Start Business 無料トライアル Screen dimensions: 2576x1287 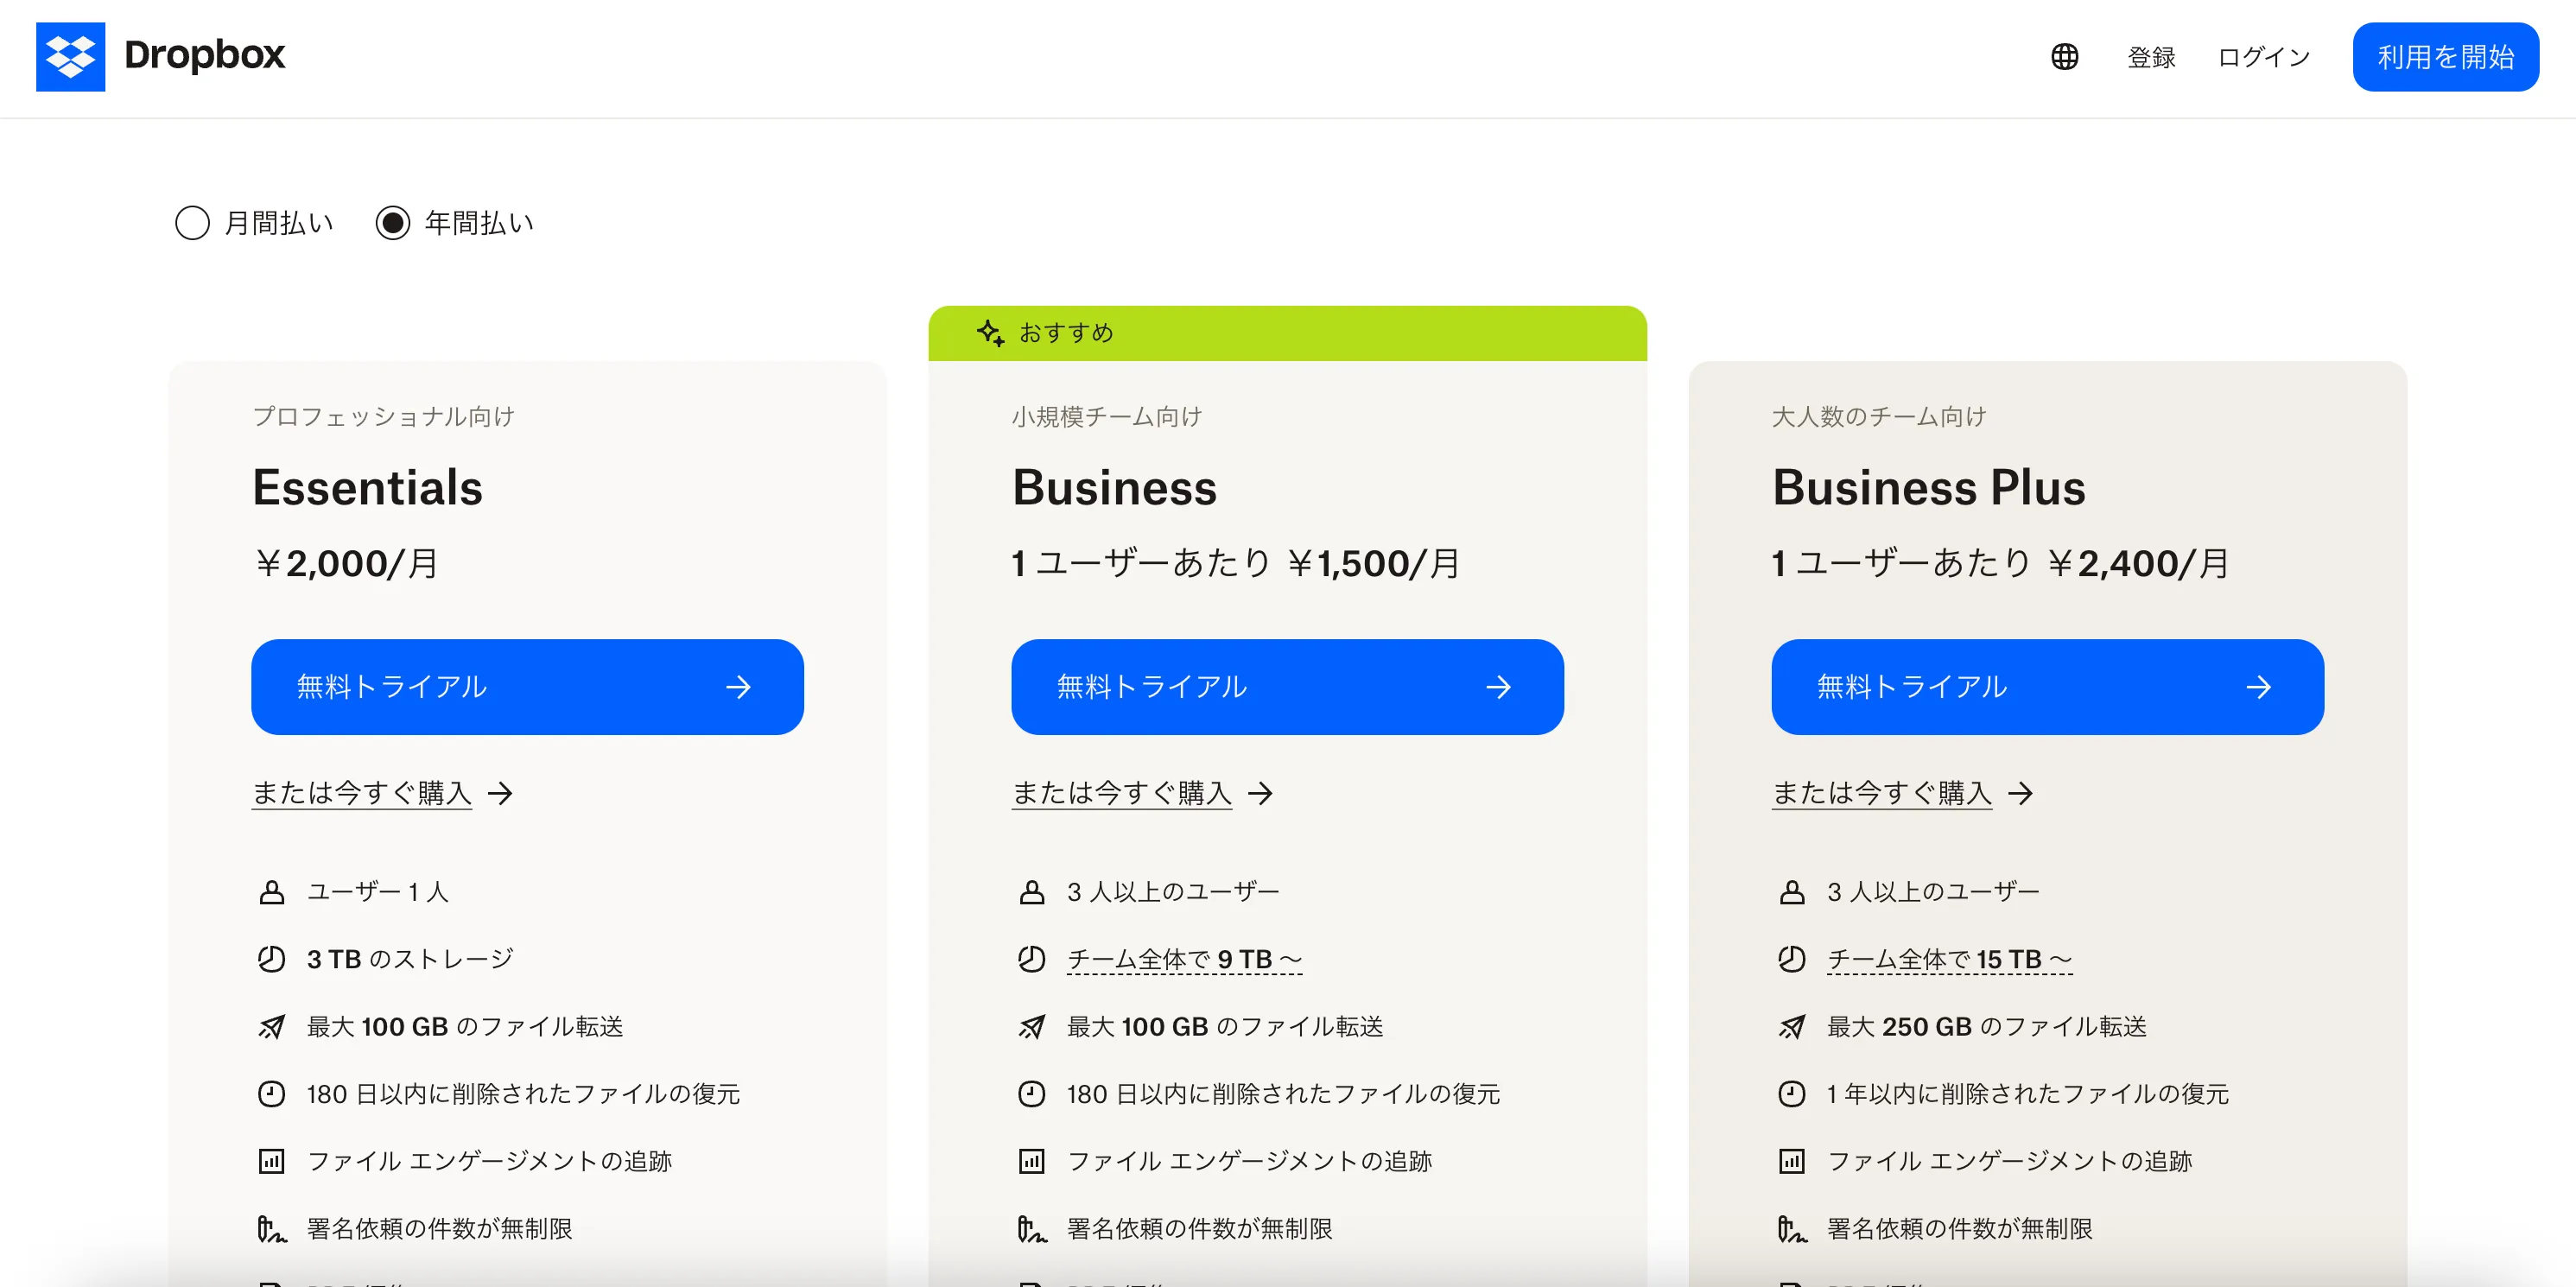coord(1287,687)
